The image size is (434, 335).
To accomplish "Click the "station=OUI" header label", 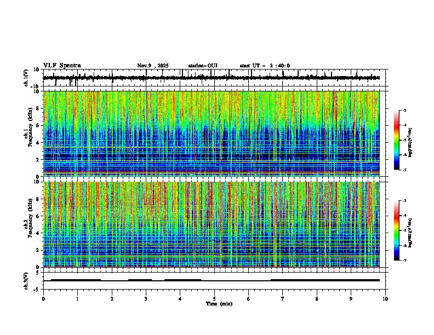I will [x=203, y=66].
